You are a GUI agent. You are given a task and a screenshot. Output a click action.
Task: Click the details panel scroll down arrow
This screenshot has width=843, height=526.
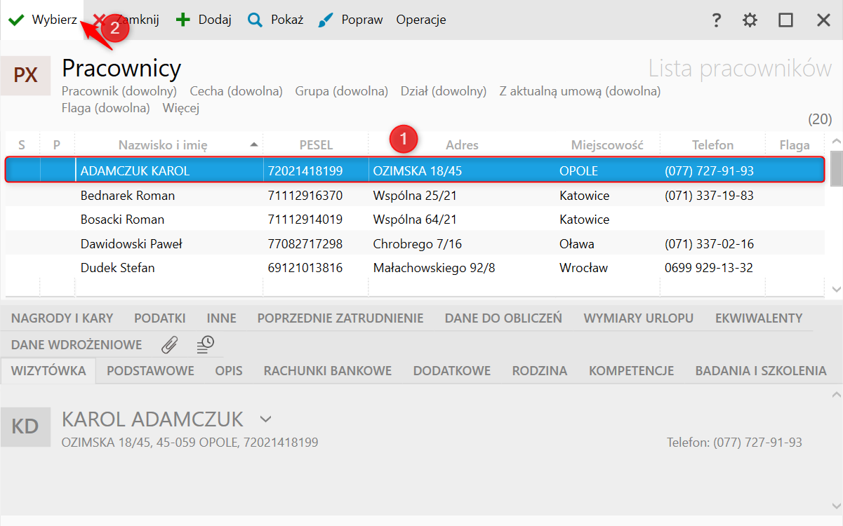(836, 506)
